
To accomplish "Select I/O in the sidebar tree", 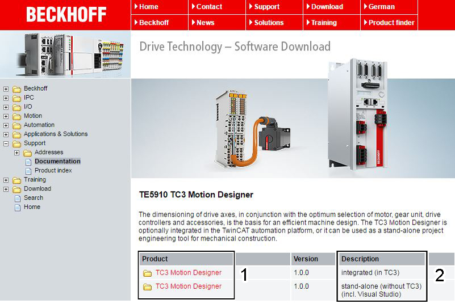I will [28, 107].
